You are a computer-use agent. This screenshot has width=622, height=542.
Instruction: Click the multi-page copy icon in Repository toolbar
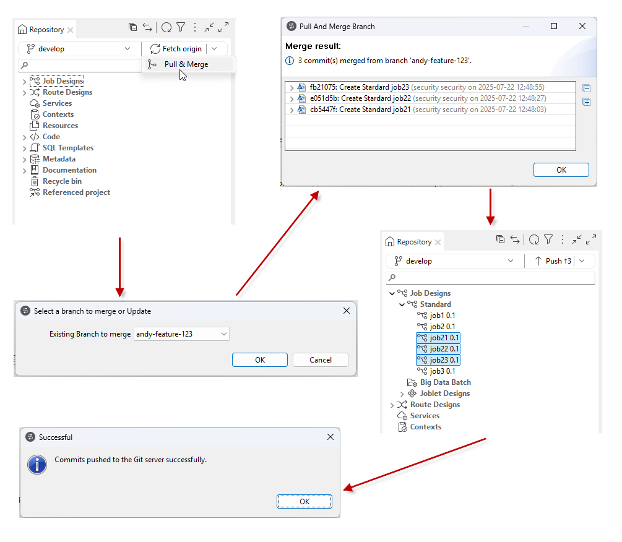pyautogui.click(x=132, y=27)
